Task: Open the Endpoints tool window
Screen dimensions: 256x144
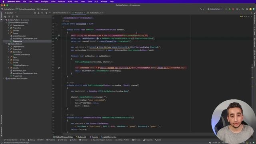Action: (x=148, y=140)
